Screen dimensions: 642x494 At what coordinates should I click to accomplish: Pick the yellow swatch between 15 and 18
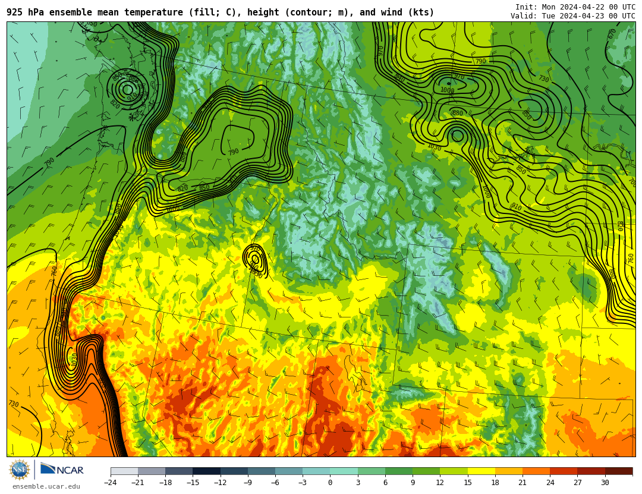(x=481, y=471)
